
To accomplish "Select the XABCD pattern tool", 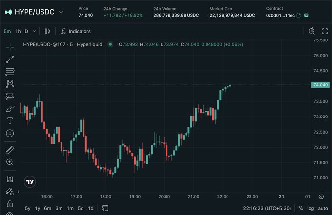I will [x=10, y=84].
